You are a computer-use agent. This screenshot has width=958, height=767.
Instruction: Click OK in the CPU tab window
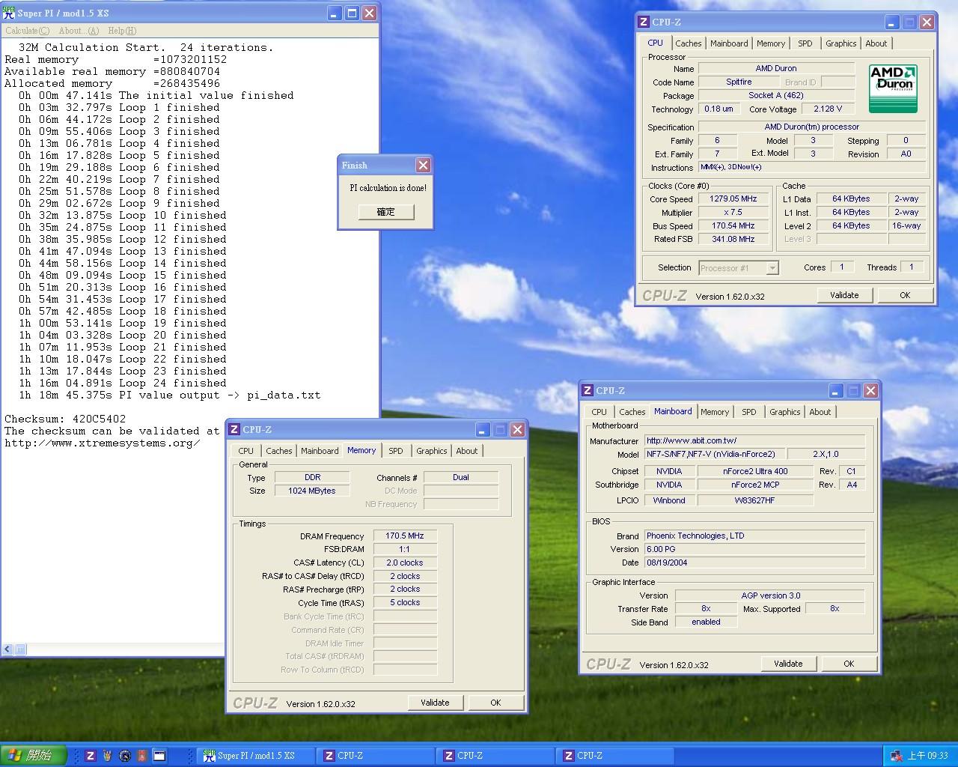coord(904,295)
